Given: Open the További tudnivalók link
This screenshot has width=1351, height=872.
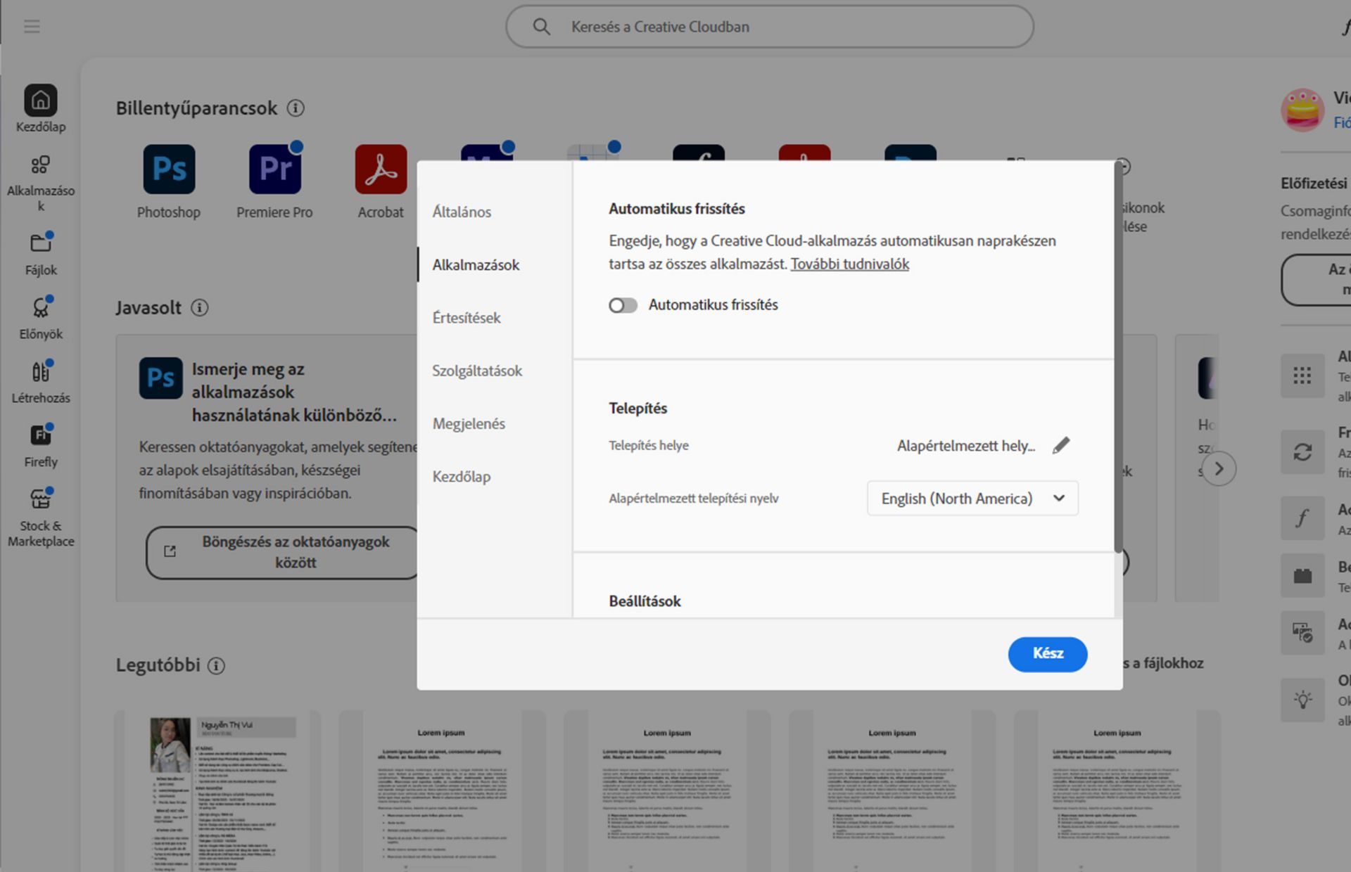Looking at the screenshot, I should [849, 264].
